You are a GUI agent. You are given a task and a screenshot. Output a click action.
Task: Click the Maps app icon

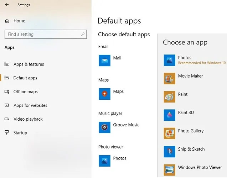tap(104, 94)
